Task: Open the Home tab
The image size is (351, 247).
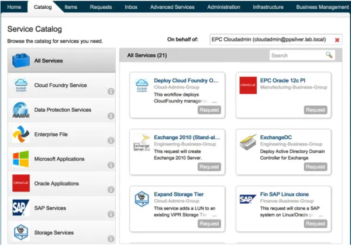Action: (x=14, y=7)
